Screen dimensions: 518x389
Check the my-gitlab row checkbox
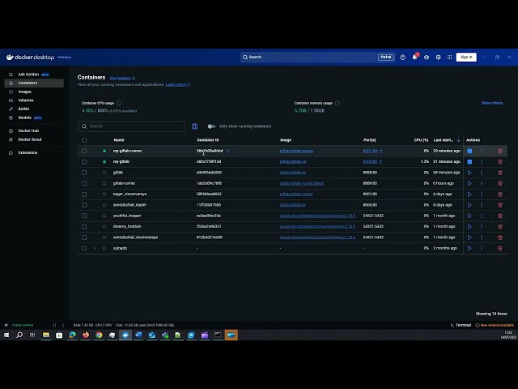[84, 162]
